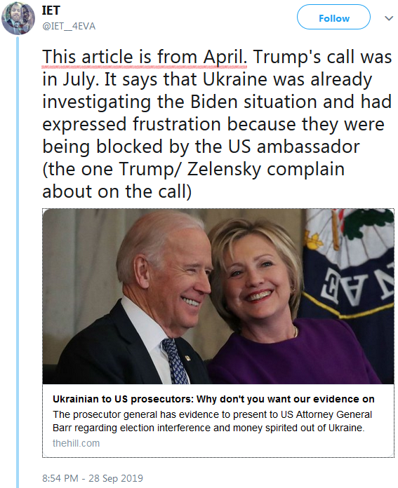
Task: Click the red-underlined phrase "This article is from April"
Action: click(145, 57)
